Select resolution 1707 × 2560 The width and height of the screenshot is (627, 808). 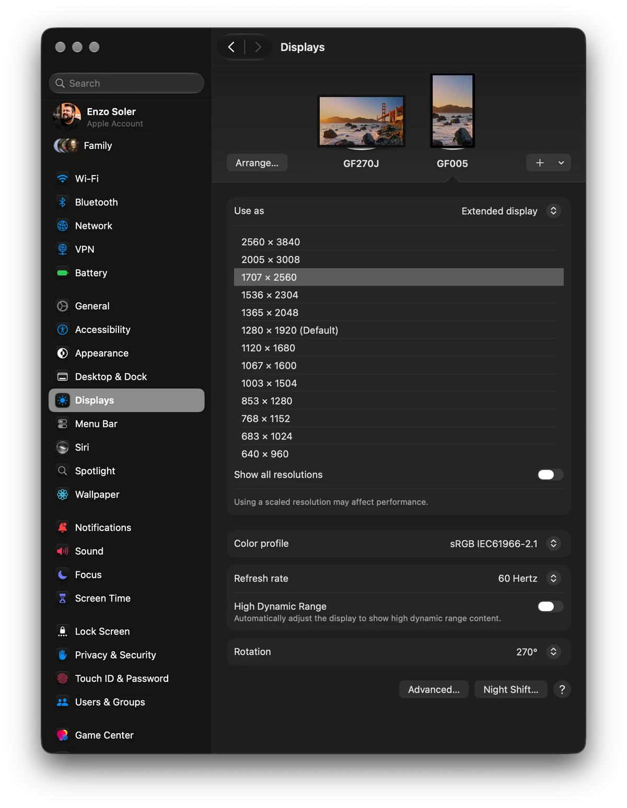pos(399,278)
